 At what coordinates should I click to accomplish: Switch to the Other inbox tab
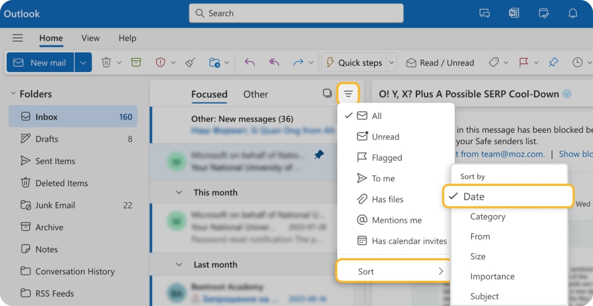tap(255, 94)
